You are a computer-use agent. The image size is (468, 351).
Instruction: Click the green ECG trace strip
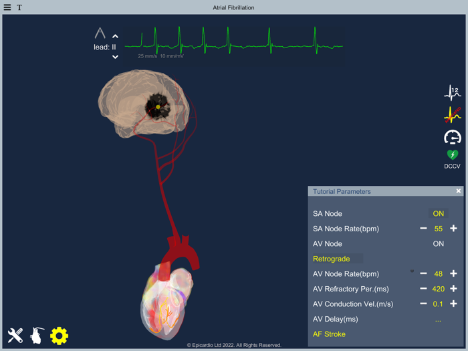tap(234, 41)
